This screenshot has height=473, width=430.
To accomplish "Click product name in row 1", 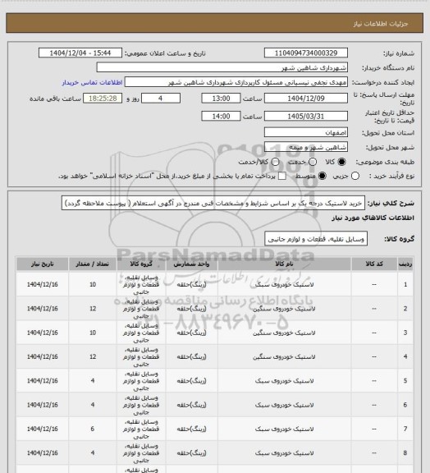I will point(284,284).
